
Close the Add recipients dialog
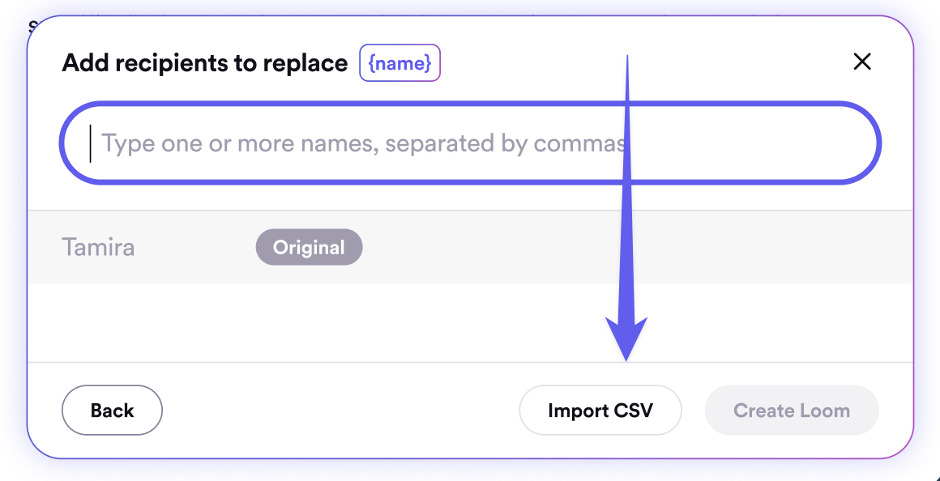click(x=862, y=62)
